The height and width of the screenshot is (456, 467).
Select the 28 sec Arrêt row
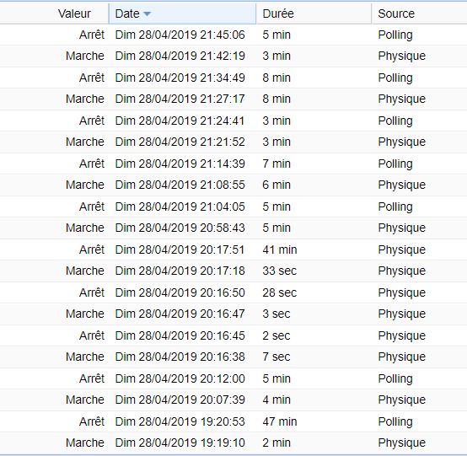(x=233, y=292)
